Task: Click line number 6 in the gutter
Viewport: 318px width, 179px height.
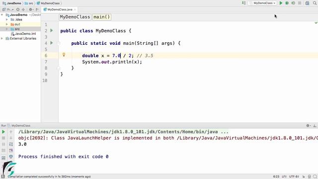Action: [46, 56]
